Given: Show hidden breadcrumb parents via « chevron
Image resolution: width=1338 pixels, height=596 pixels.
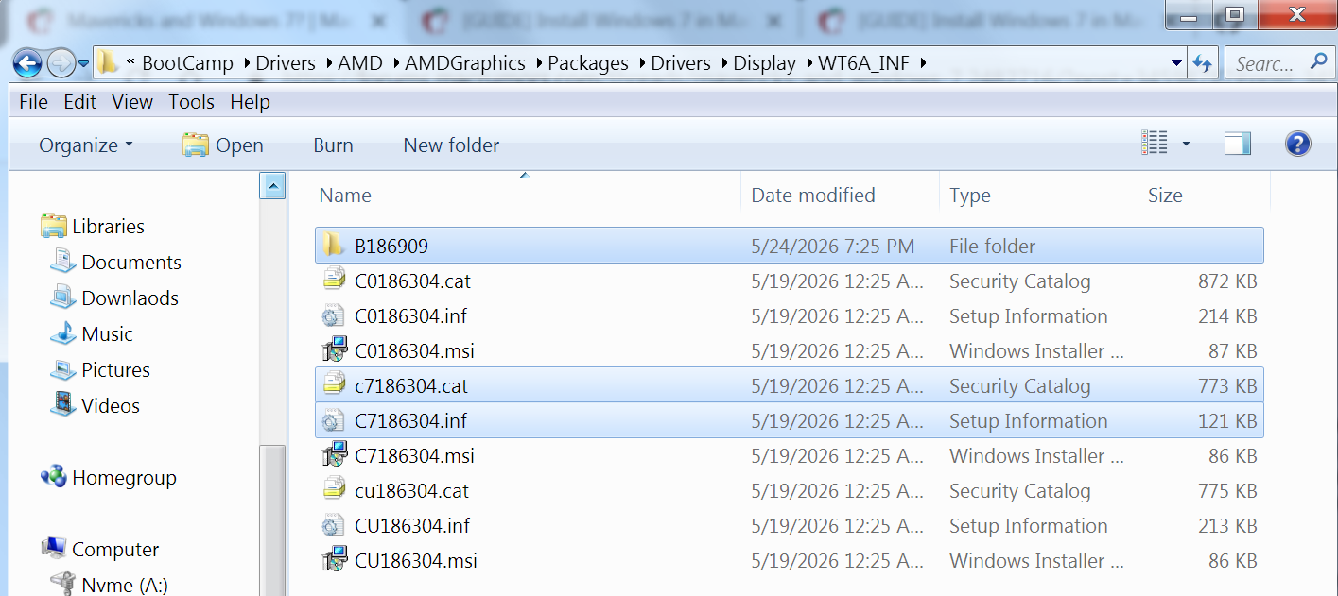Looking at the screenshot, I should 130,63.
